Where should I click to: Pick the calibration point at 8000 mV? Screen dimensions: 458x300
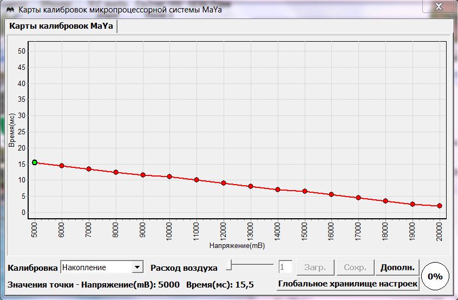(116, 172)
